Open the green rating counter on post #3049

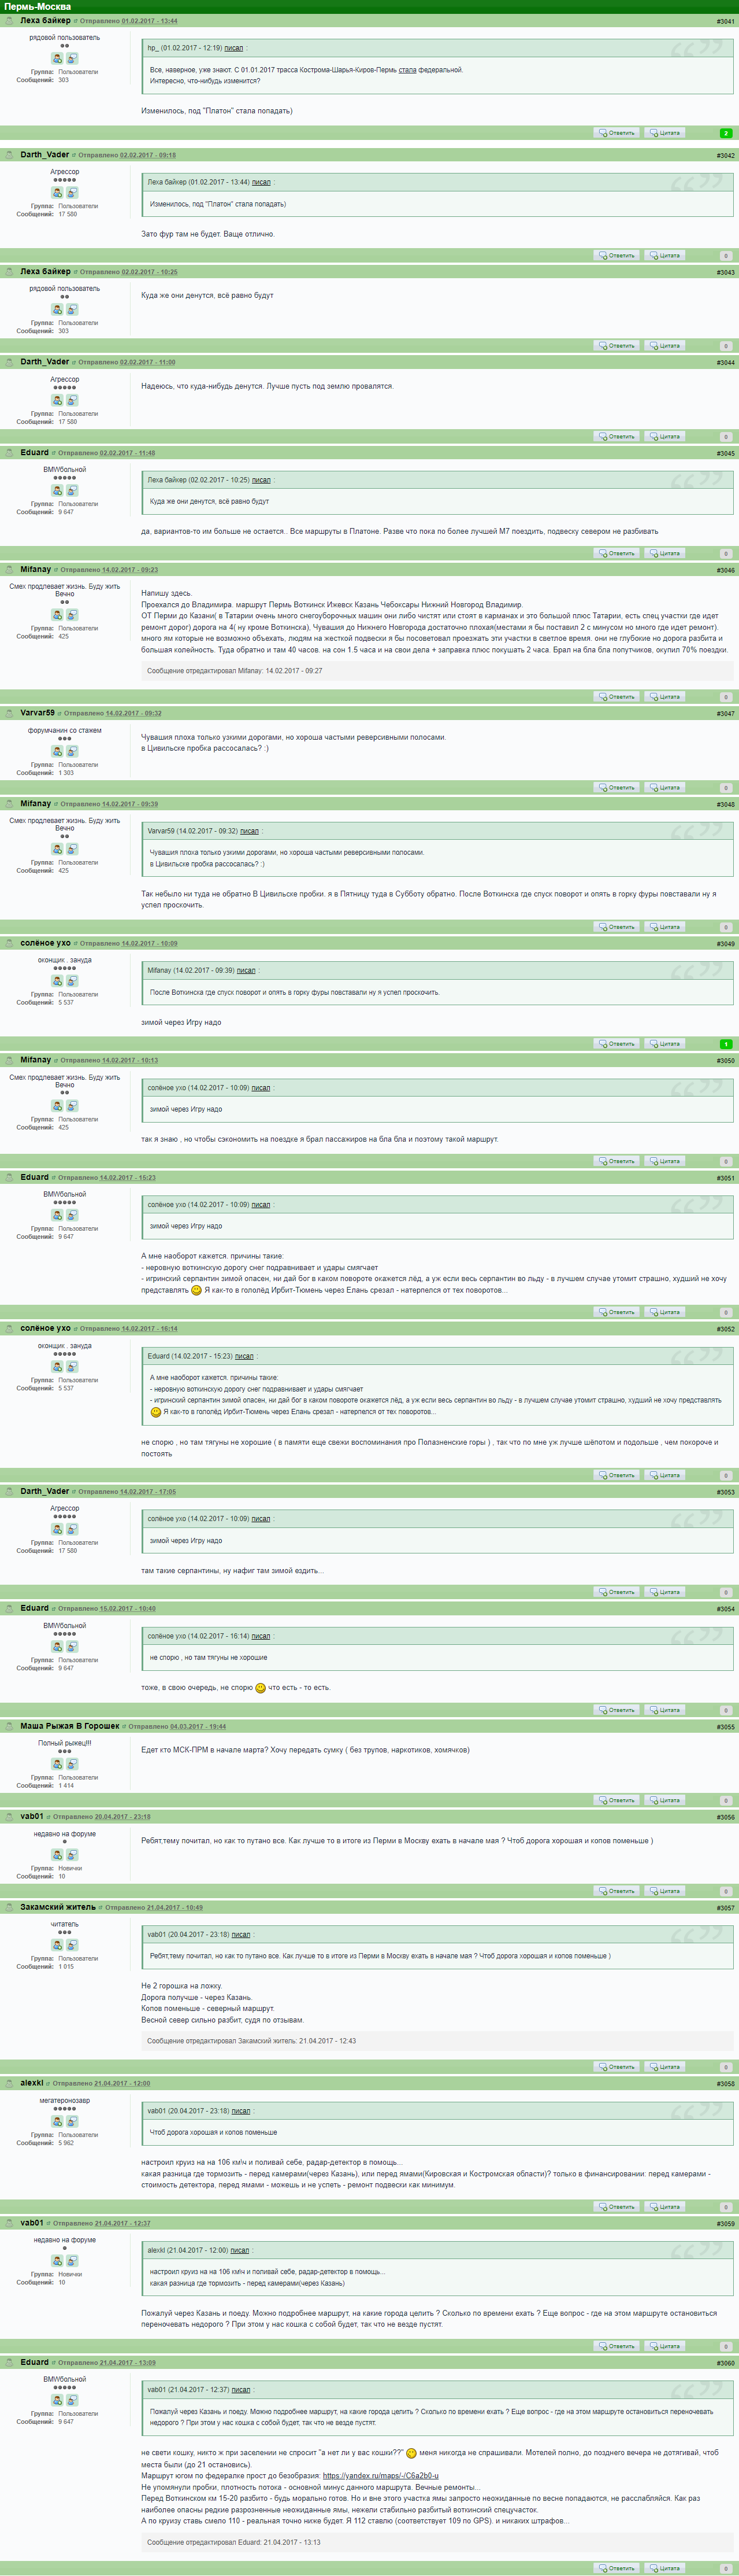726,1044
